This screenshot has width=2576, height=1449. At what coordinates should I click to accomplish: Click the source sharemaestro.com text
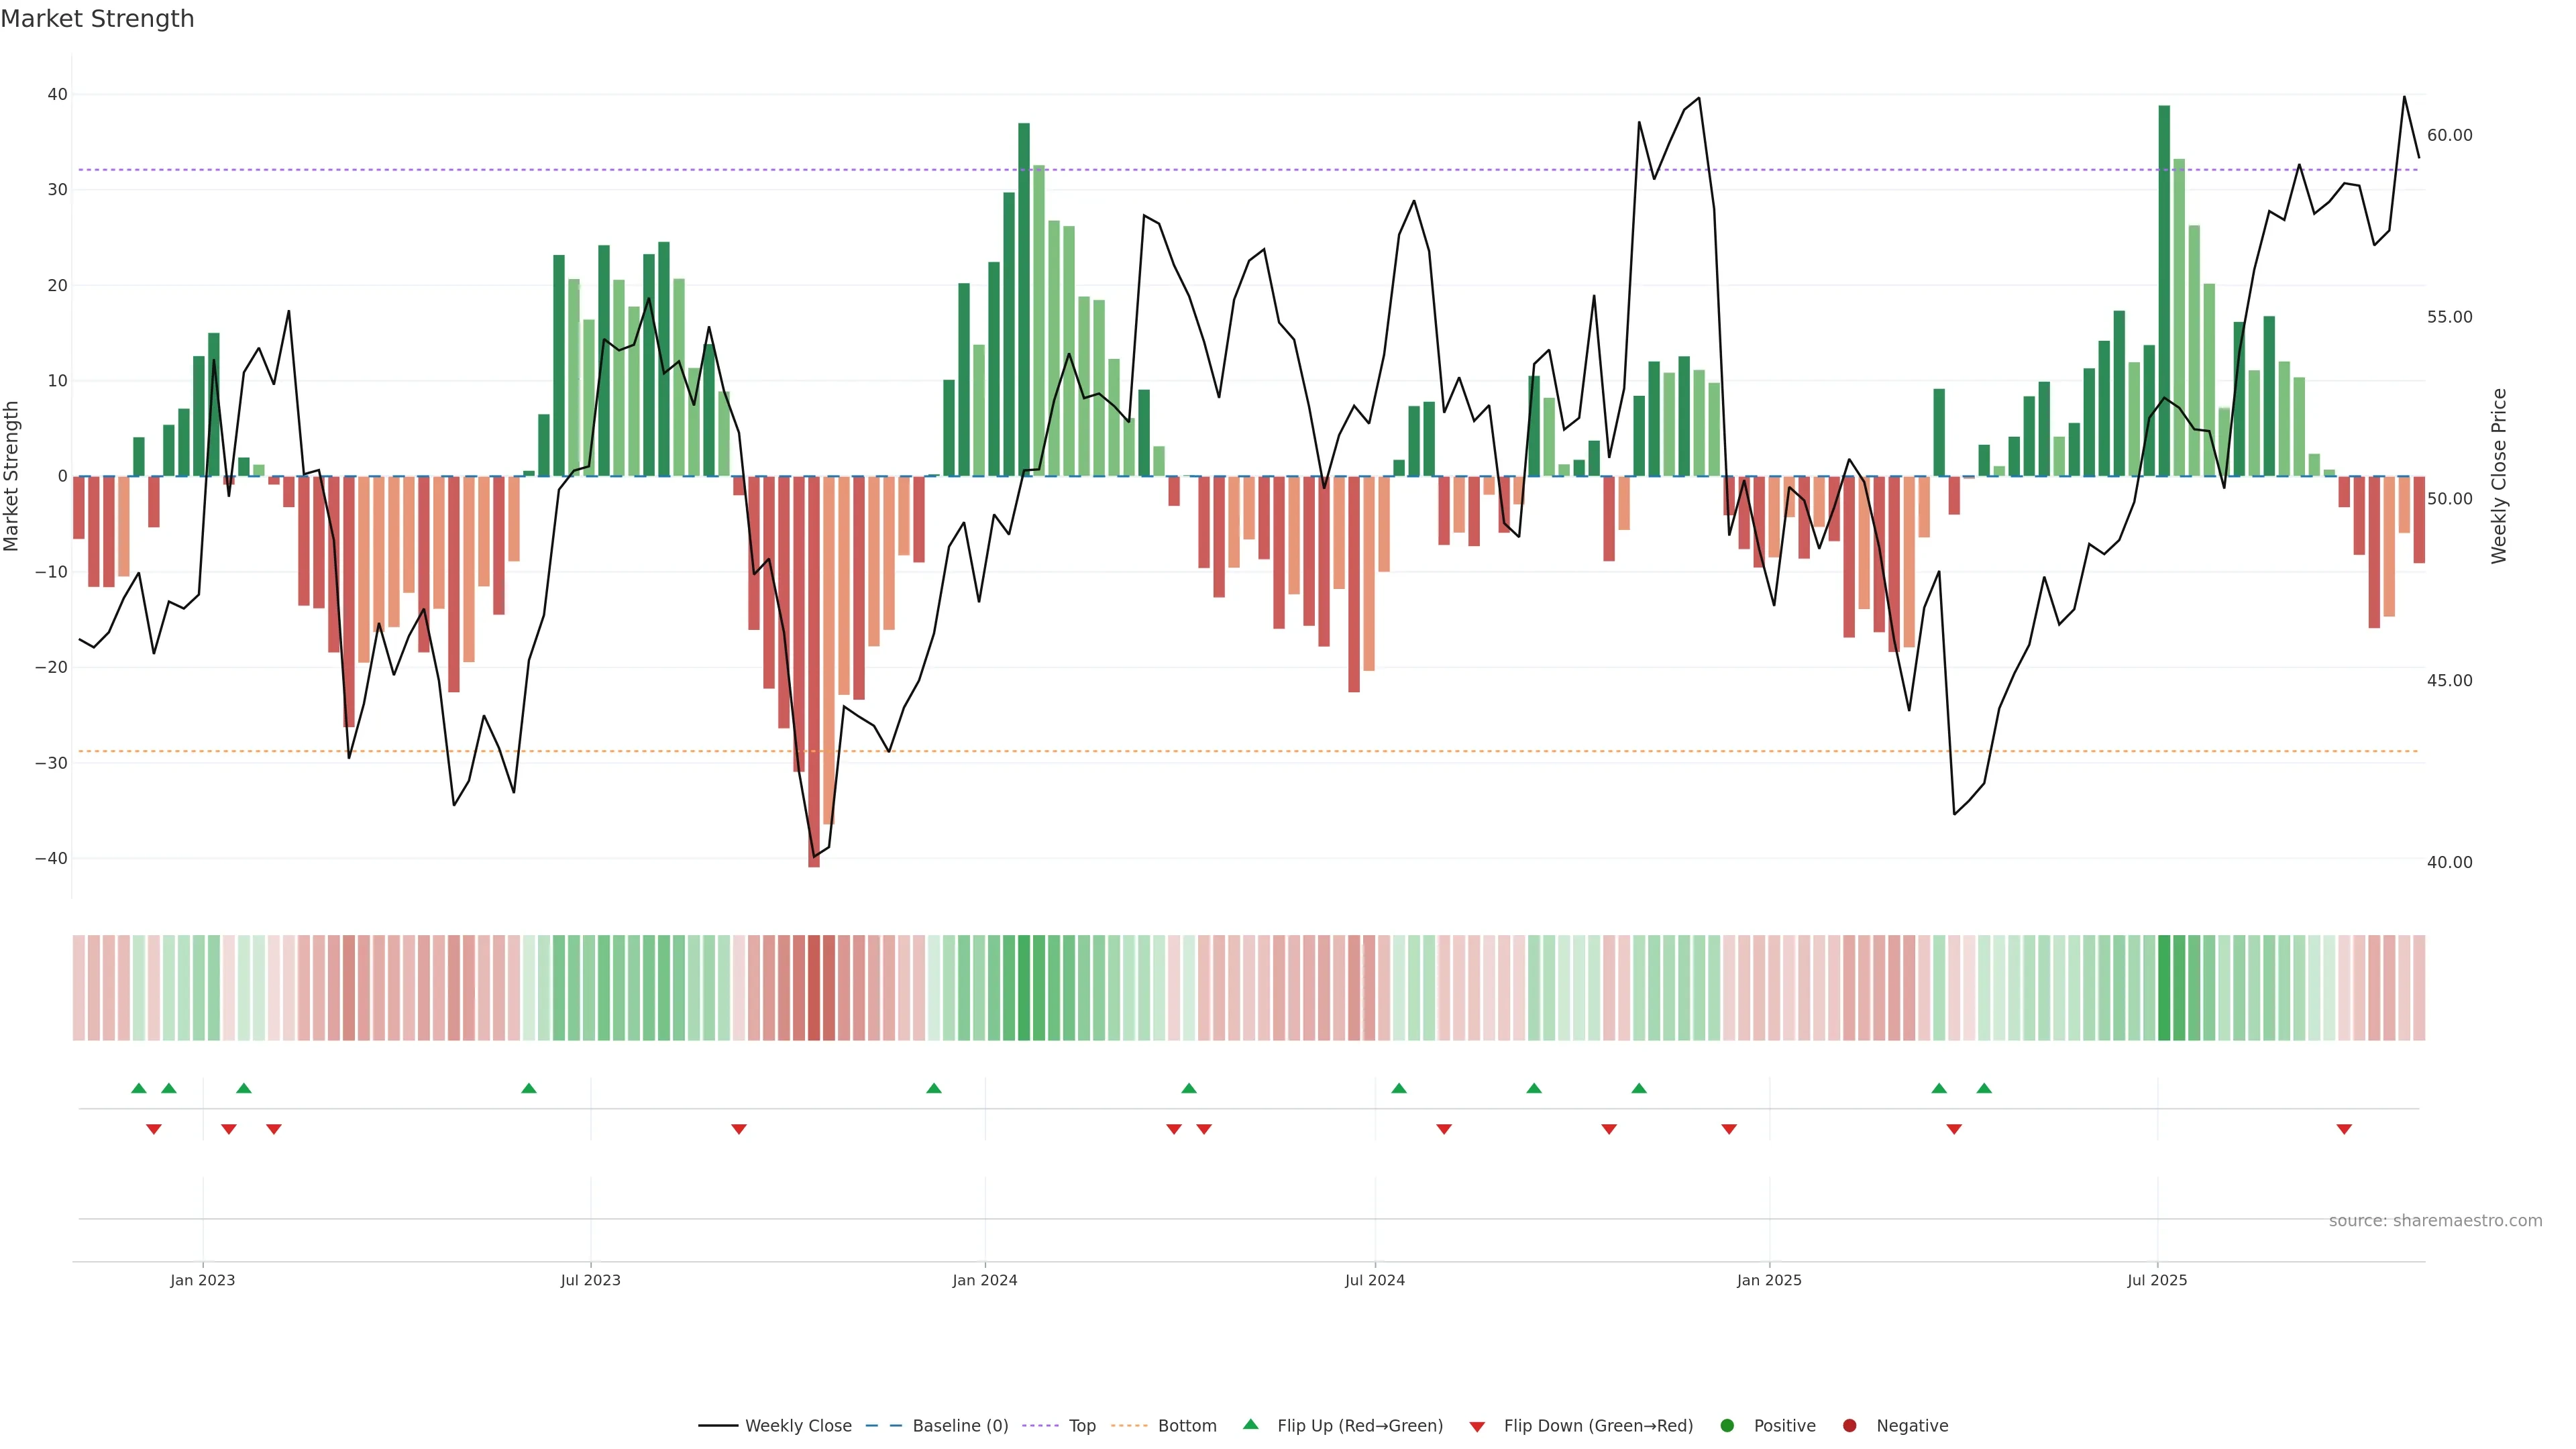(2435, 1220)
